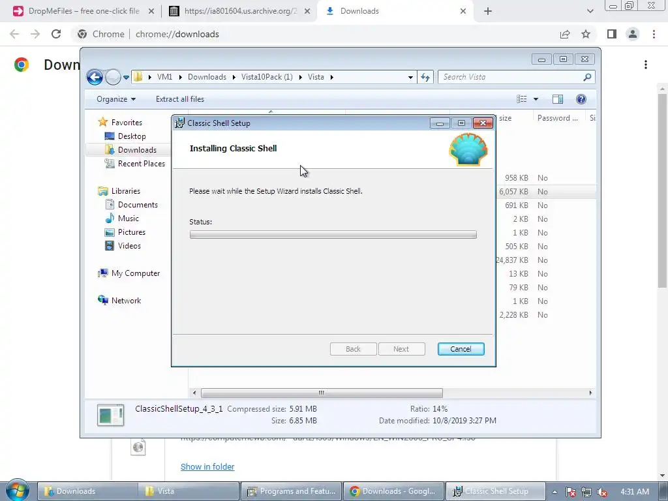The width and height of the screenshot is (668, 501).
Task: Click the Windows Start orb
Action: click(18, 491)
